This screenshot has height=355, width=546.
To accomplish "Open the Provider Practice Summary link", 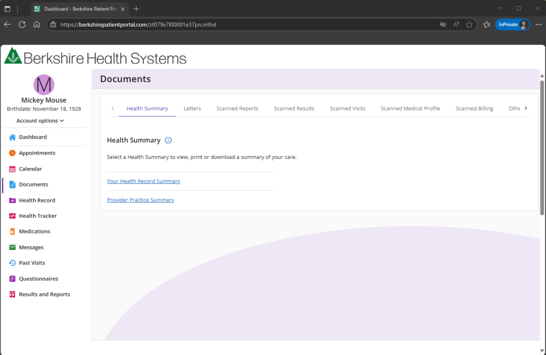I will pos(140,200).
